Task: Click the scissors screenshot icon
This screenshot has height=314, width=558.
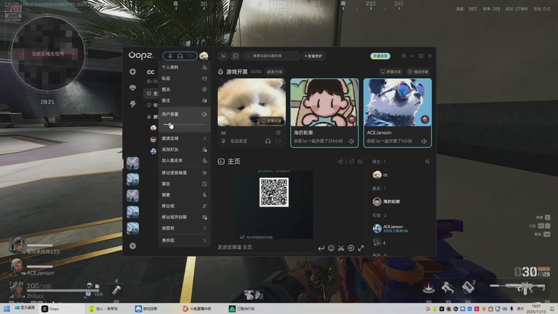Action: [341, 248]
